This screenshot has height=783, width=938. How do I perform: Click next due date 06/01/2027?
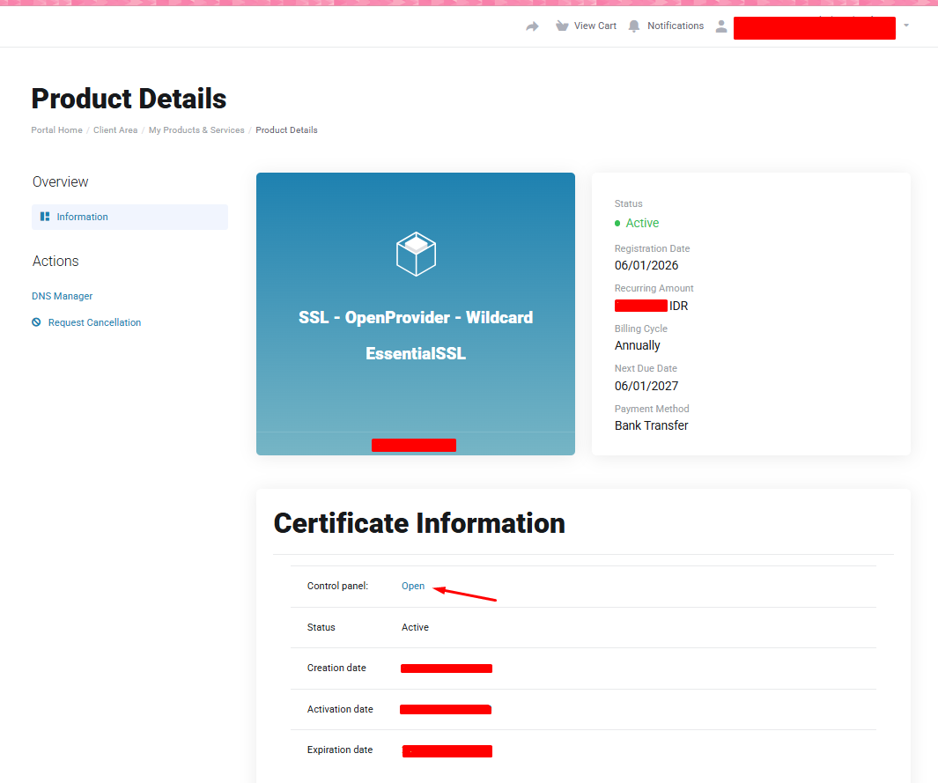(646, 387)
